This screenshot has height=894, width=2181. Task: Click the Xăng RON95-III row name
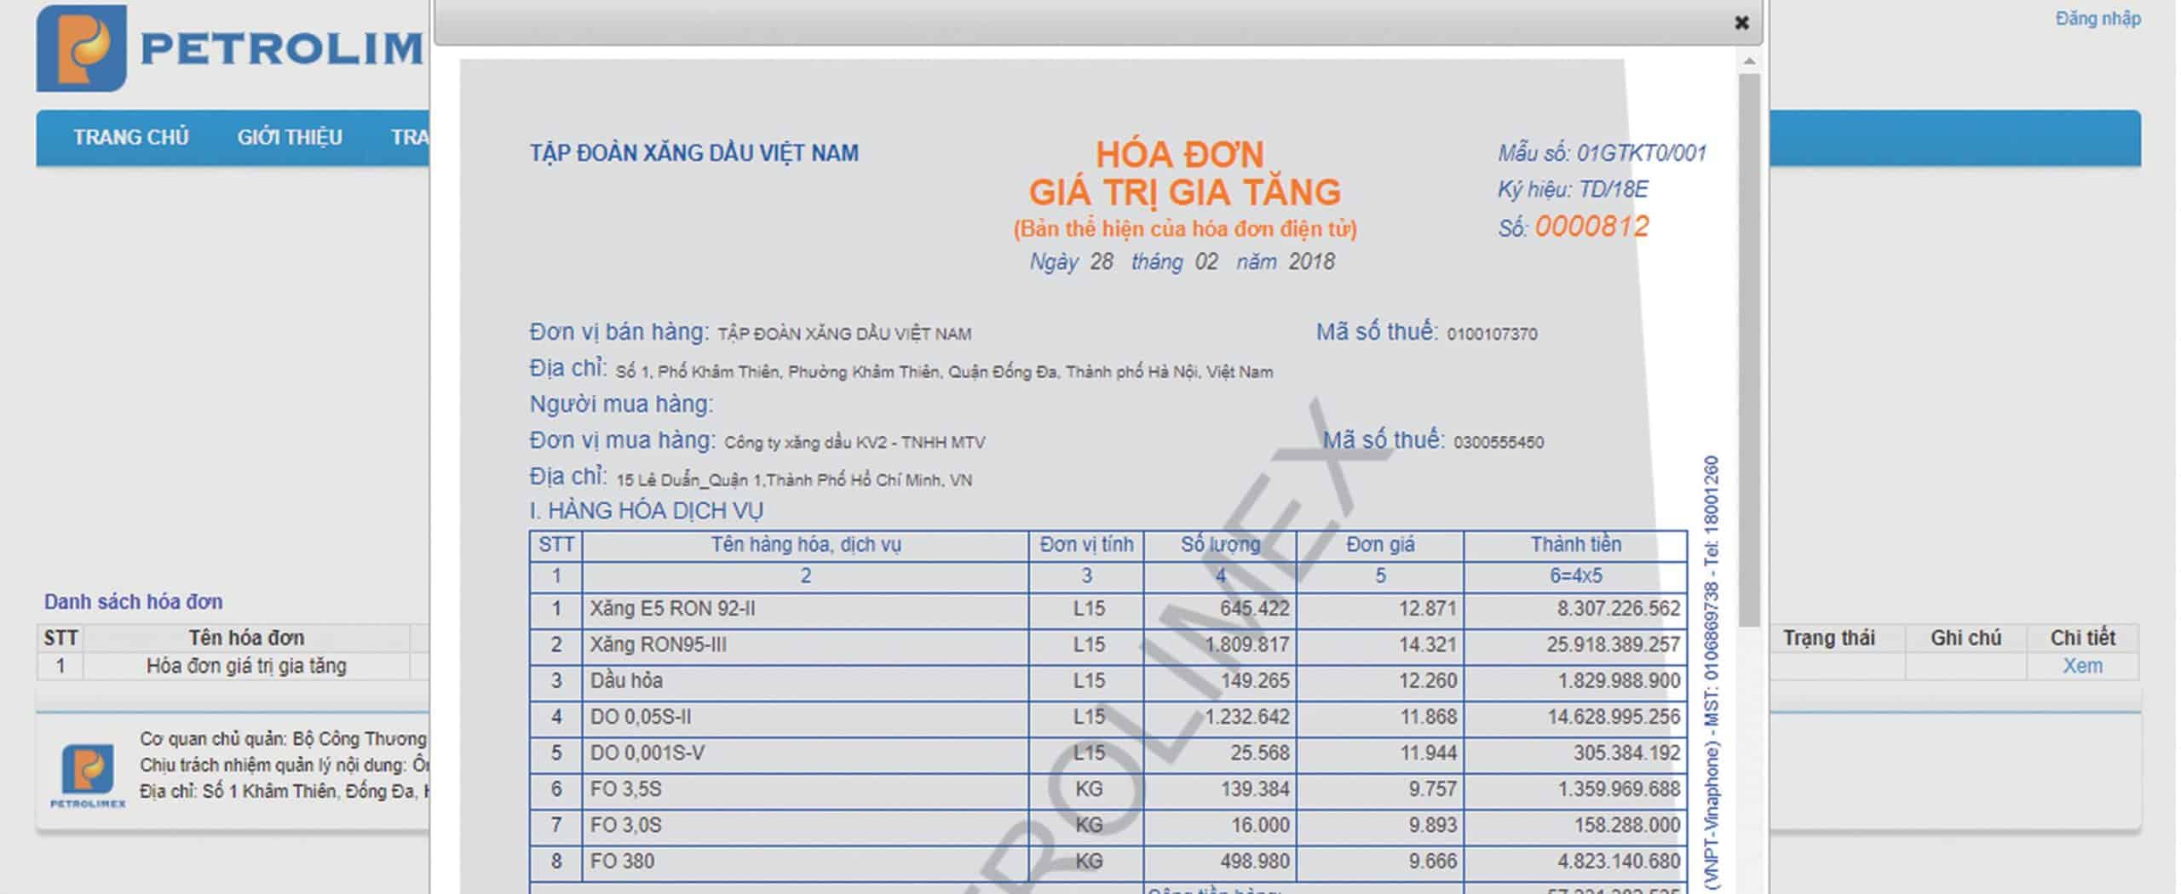pos(658,645)
